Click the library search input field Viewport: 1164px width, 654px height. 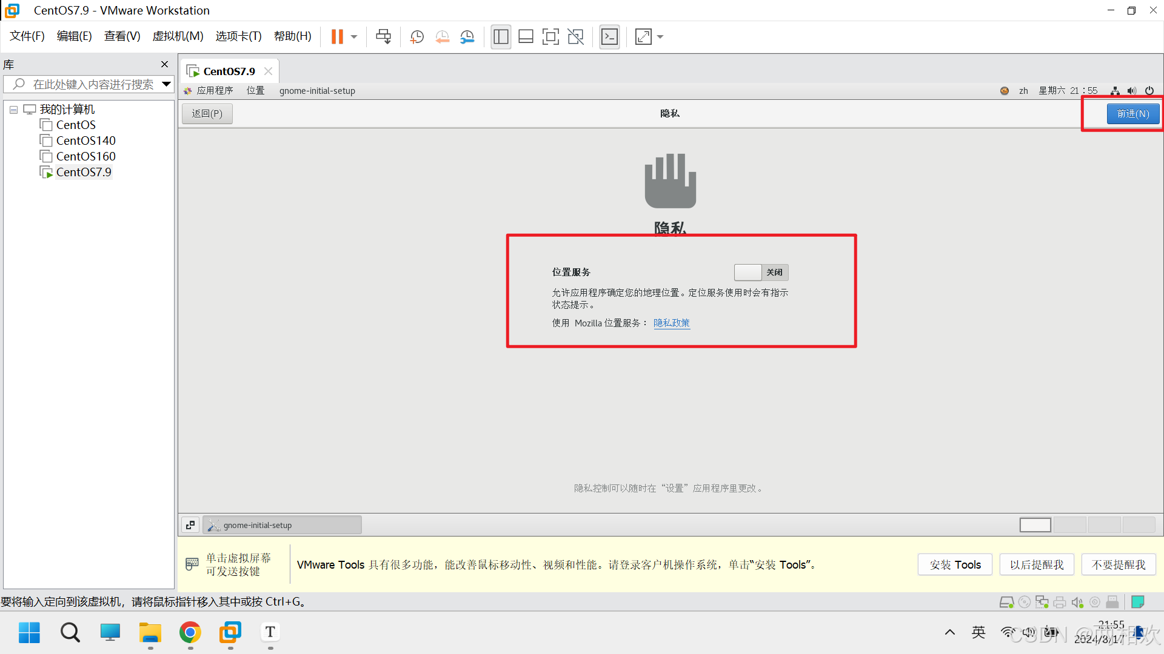point(91,84)
